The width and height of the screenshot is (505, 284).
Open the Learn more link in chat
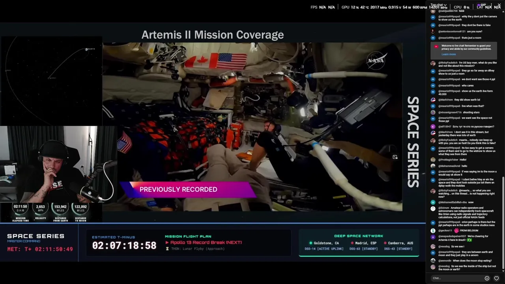tap(449, 54)
